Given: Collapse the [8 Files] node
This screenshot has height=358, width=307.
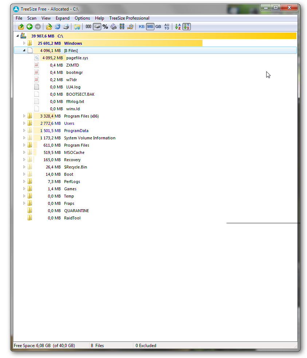Looking at the screenshot, I should 24,51.
